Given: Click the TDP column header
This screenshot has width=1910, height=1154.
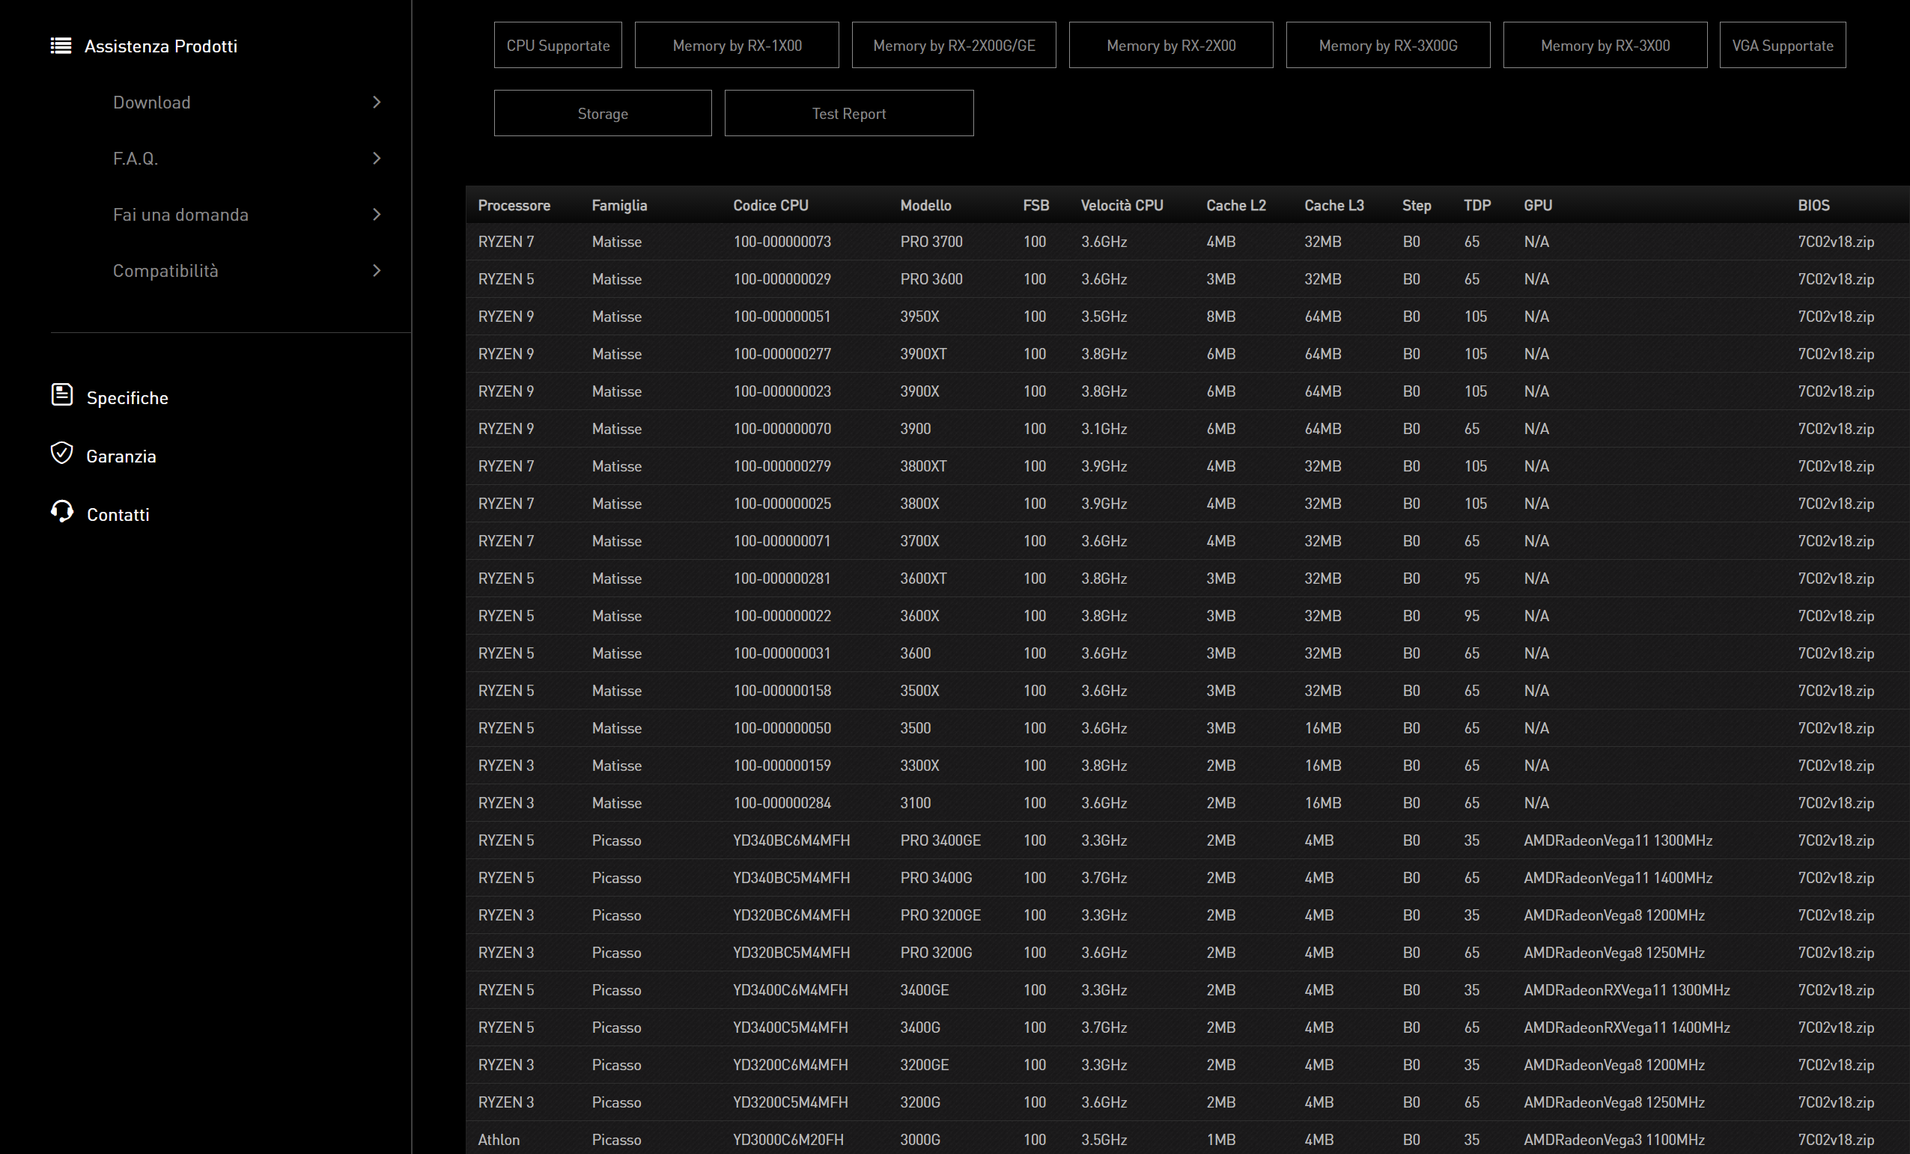Looking at the screenshot, I should pos(1477,205).
